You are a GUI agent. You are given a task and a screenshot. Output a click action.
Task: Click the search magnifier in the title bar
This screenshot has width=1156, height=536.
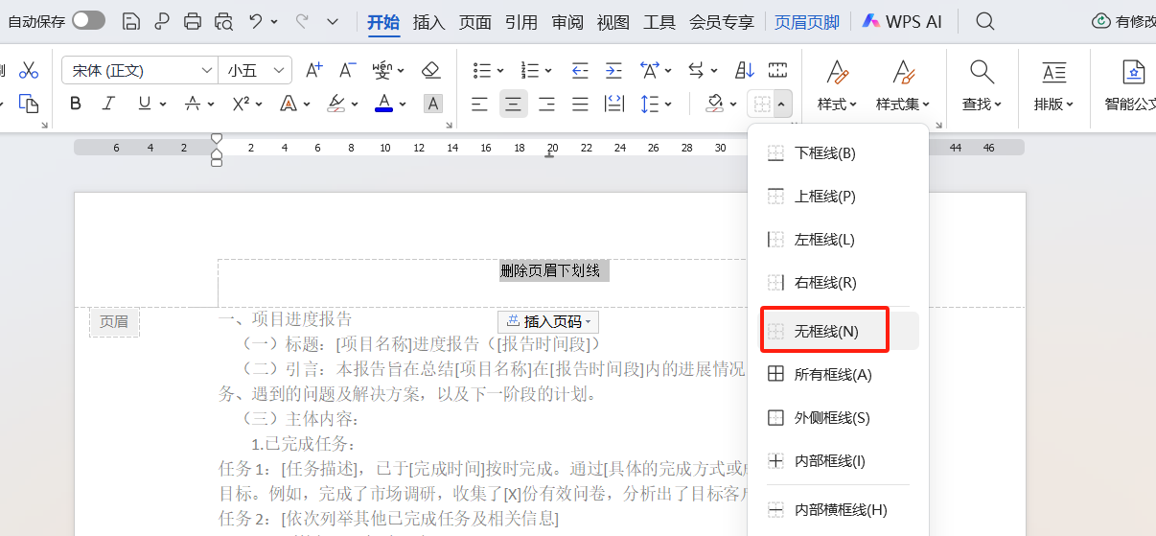[x=984, y=21]
